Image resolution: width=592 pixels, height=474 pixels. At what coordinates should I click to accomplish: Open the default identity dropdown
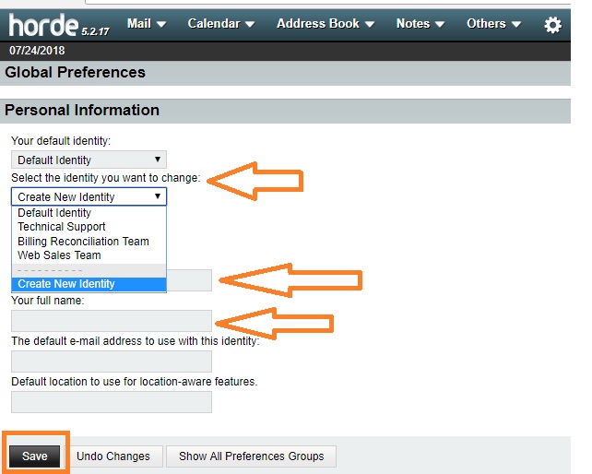[x=89, y=160]
